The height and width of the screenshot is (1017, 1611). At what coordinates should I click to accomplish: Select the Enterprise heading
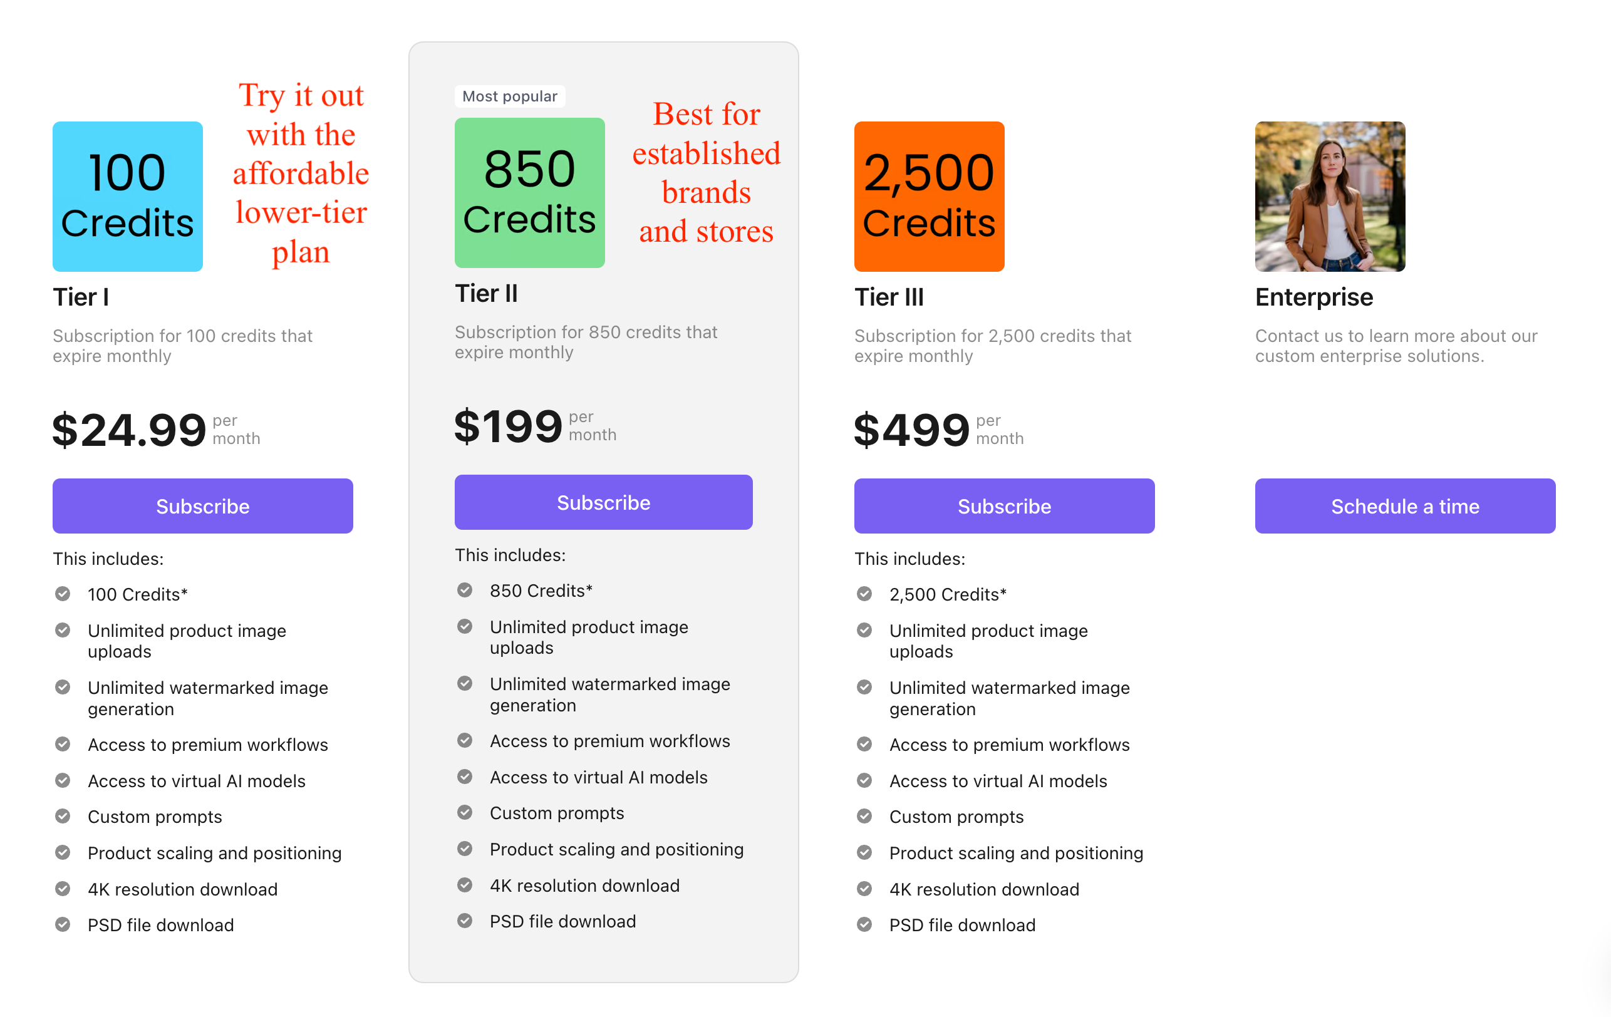coord(1314,296)
